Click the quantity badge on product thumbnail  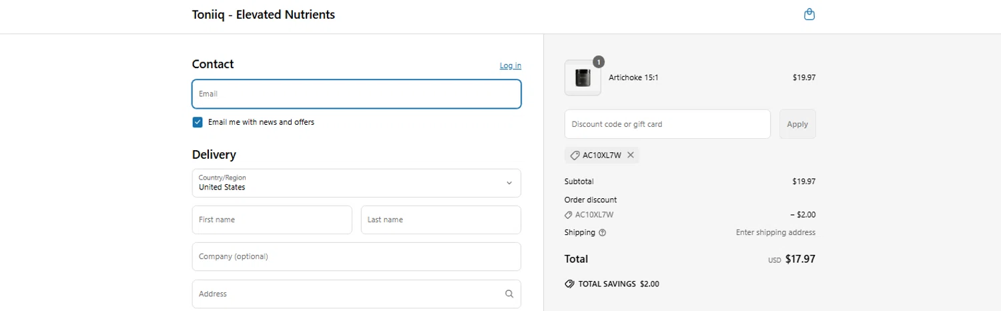click(599, 62)
